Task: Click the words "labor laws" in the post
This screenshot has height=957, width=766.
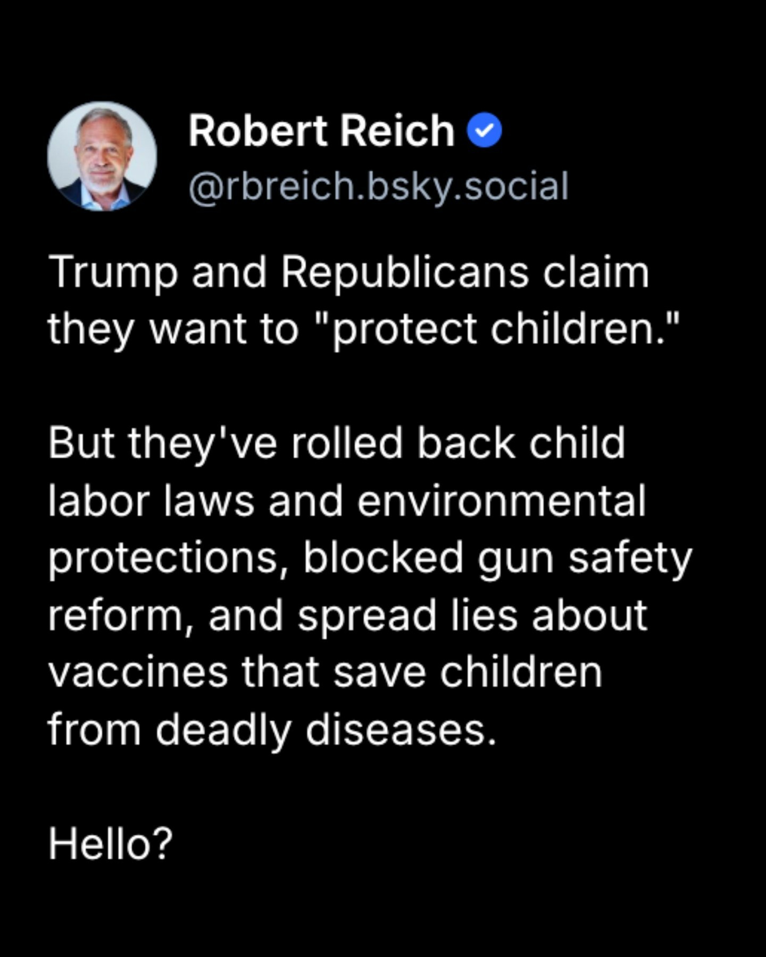Action: 151,501
